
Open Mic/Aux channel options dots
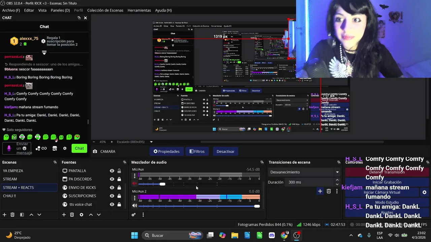[135, 175]
